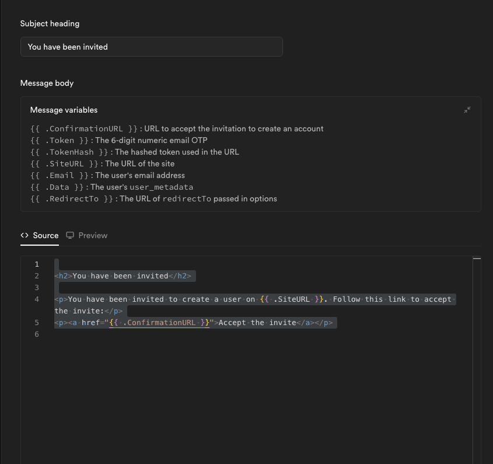Switch to the Source tab
This screenshot has width=493, height=464.
[x=40, y=235]
